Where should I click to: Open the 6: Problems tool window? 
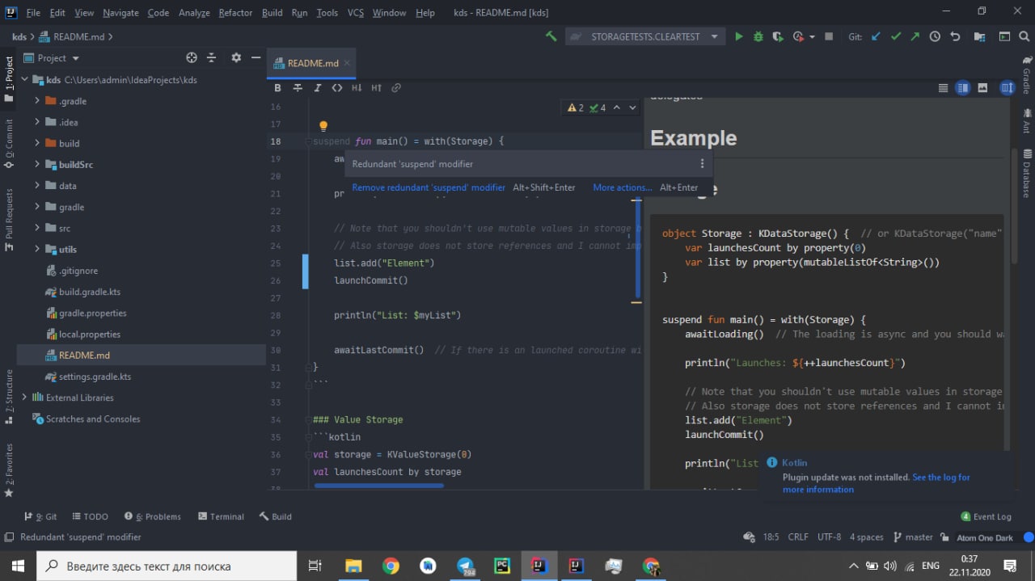[x=153, y=516]
